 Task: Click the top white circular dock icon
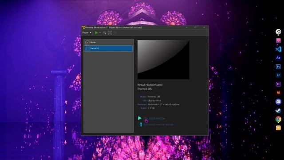tap(278, 32)
